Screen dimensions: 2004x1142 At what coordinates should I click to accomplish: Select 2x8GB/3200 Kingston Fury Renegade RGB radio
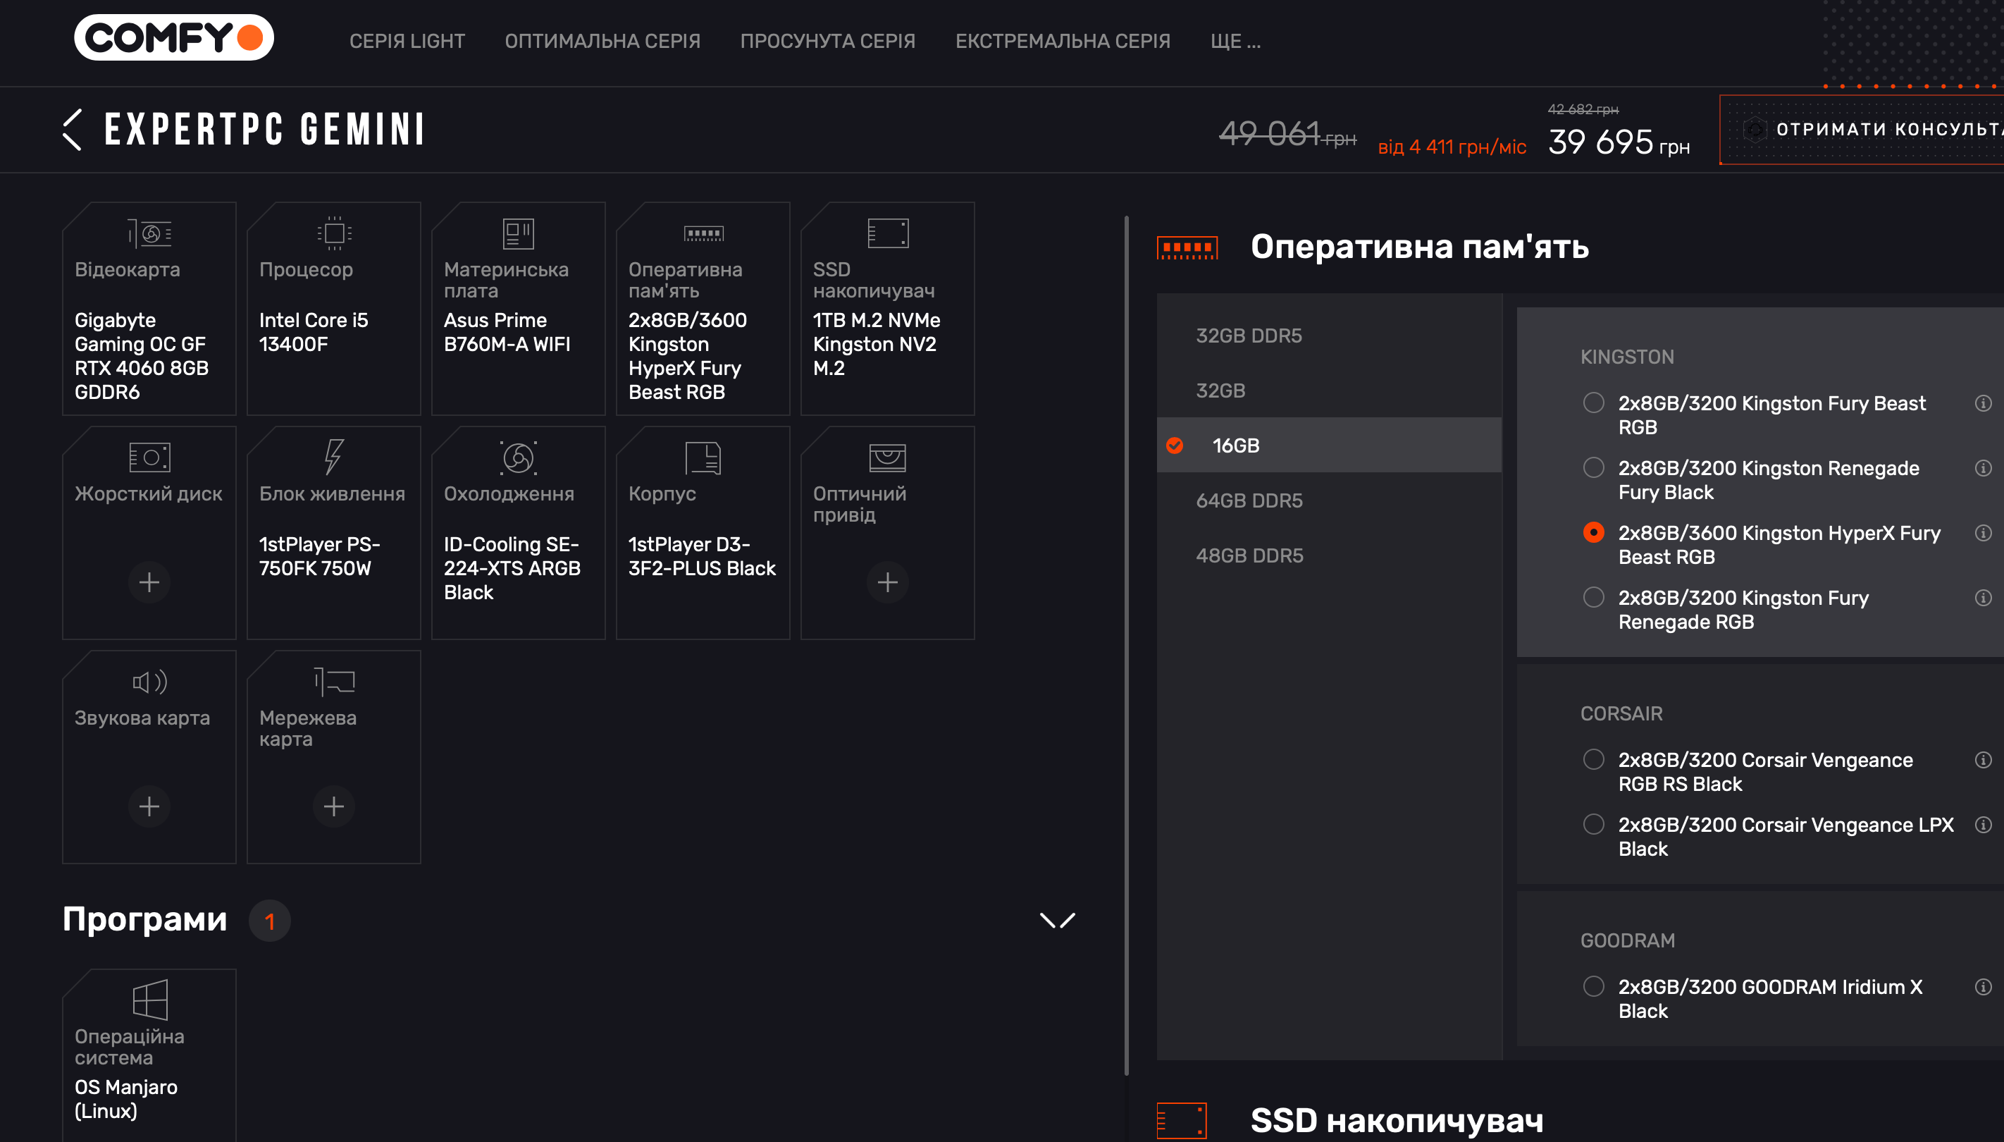click(x=1593, y=597)
